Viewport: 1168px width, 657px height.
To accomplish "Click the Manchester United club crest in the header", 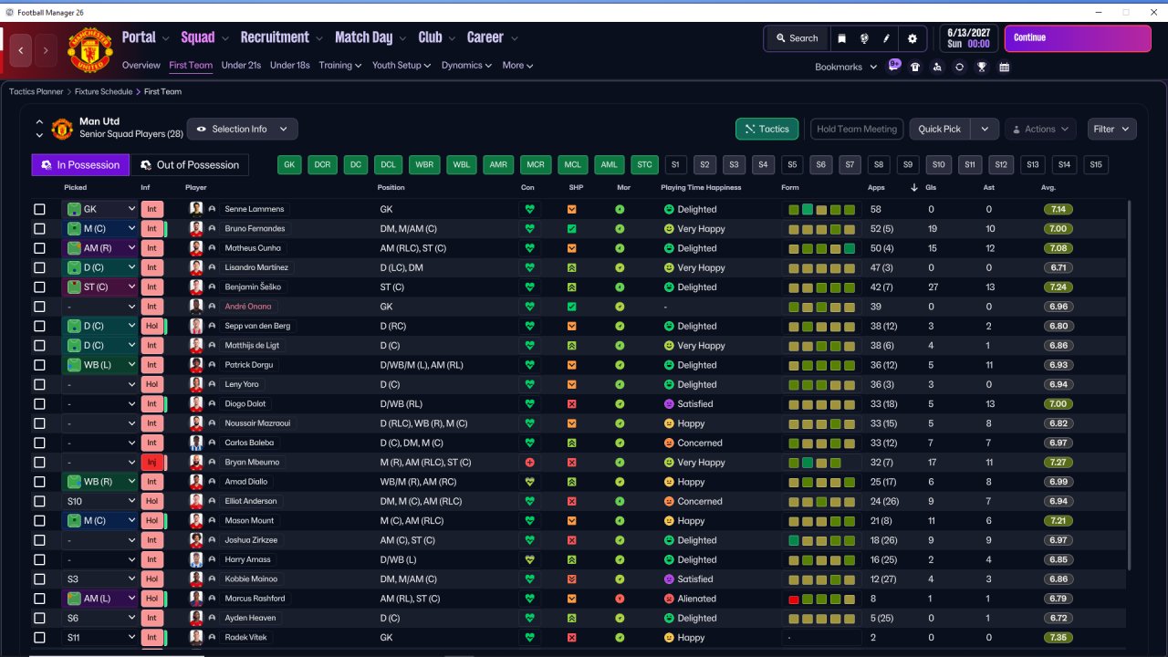I will (x=89, y=51).
